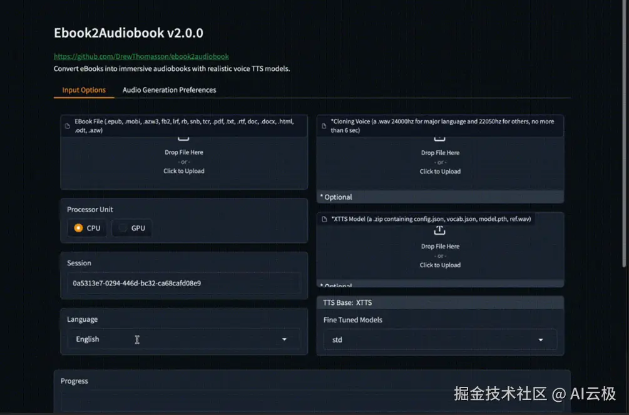This screenshot has height=415, width=629.
Task: Click file icon beside EBook File label
Action: (x=68, y=126)
